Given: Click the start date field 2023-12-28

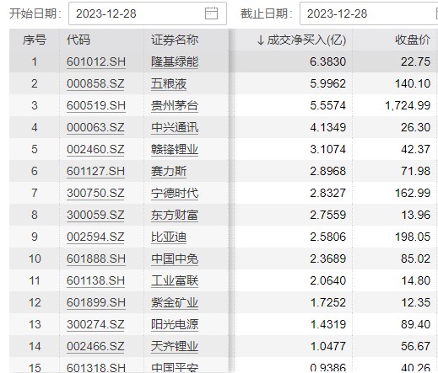Looking at the screenshot, I should tap(148, 13).
